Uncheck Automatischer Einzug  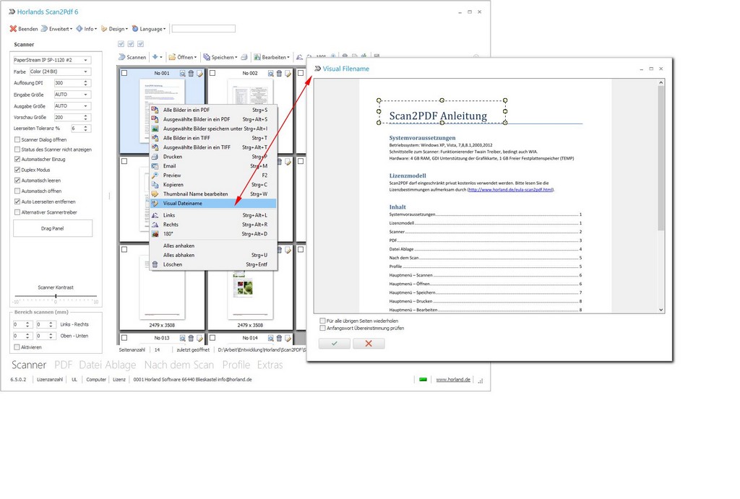point(17,160)
